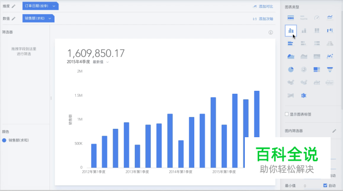Click the 1,609,850.17 total value
This screenshot has height=191, width=343.
96,53
